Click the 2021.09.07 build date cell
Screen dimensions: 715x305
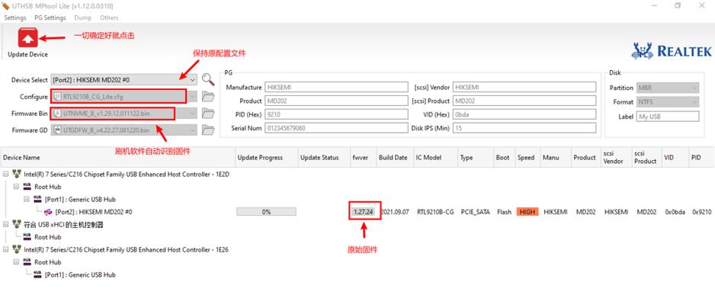[x=395, y=211]
